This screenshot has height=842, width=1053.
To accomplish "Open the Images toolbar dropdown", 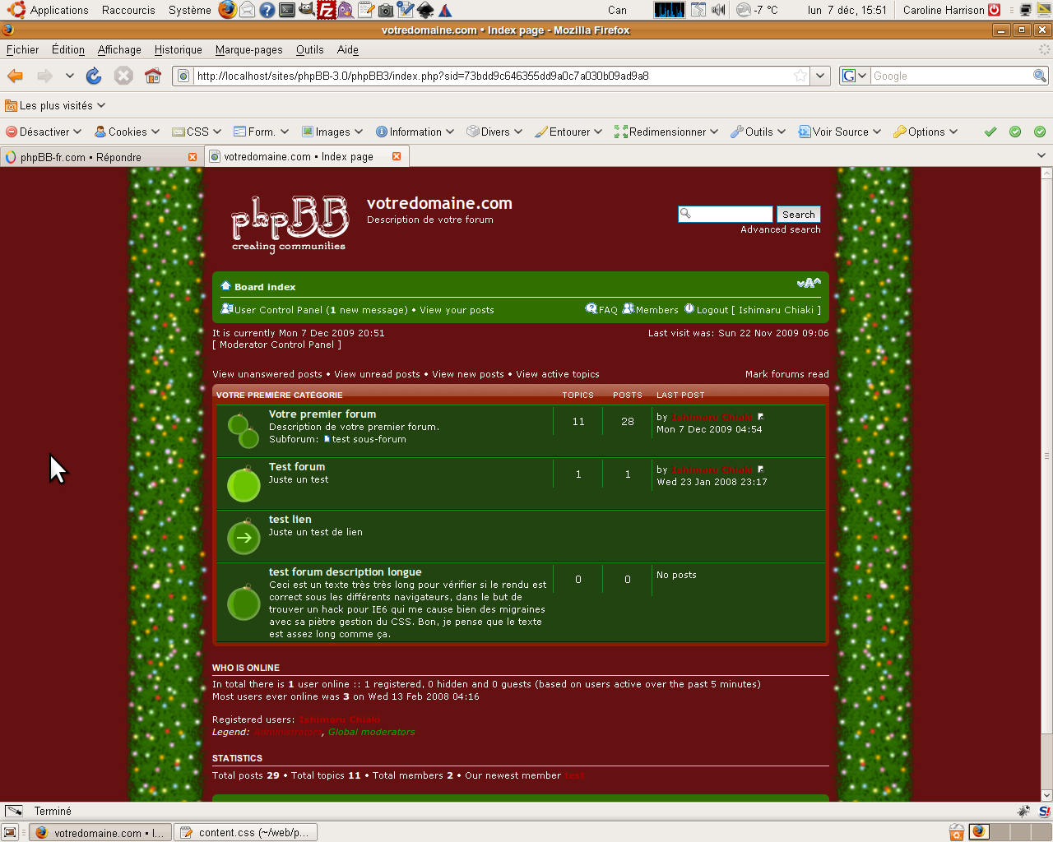I will 332,132.
